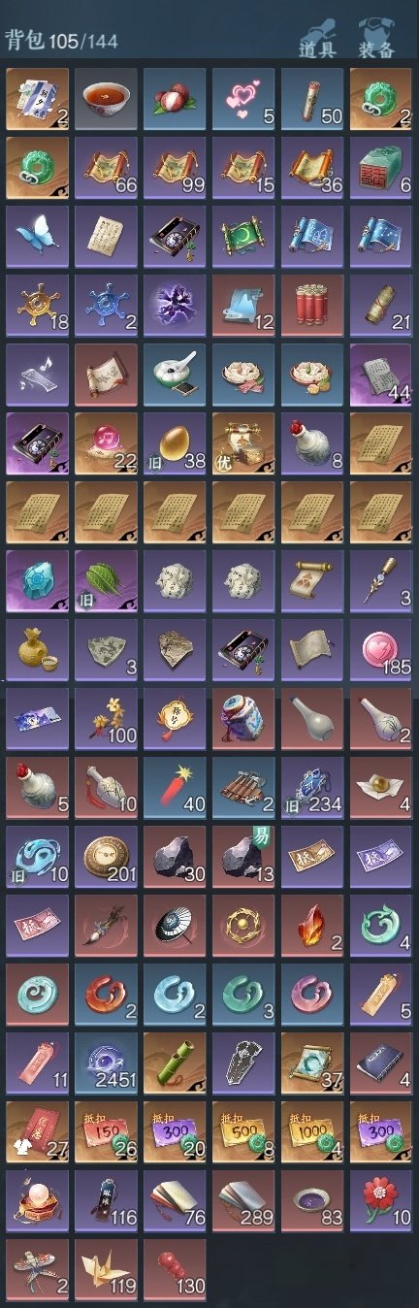
Task: Select the 500 discount voucher with 8
Action: (x=243, y=1132)
